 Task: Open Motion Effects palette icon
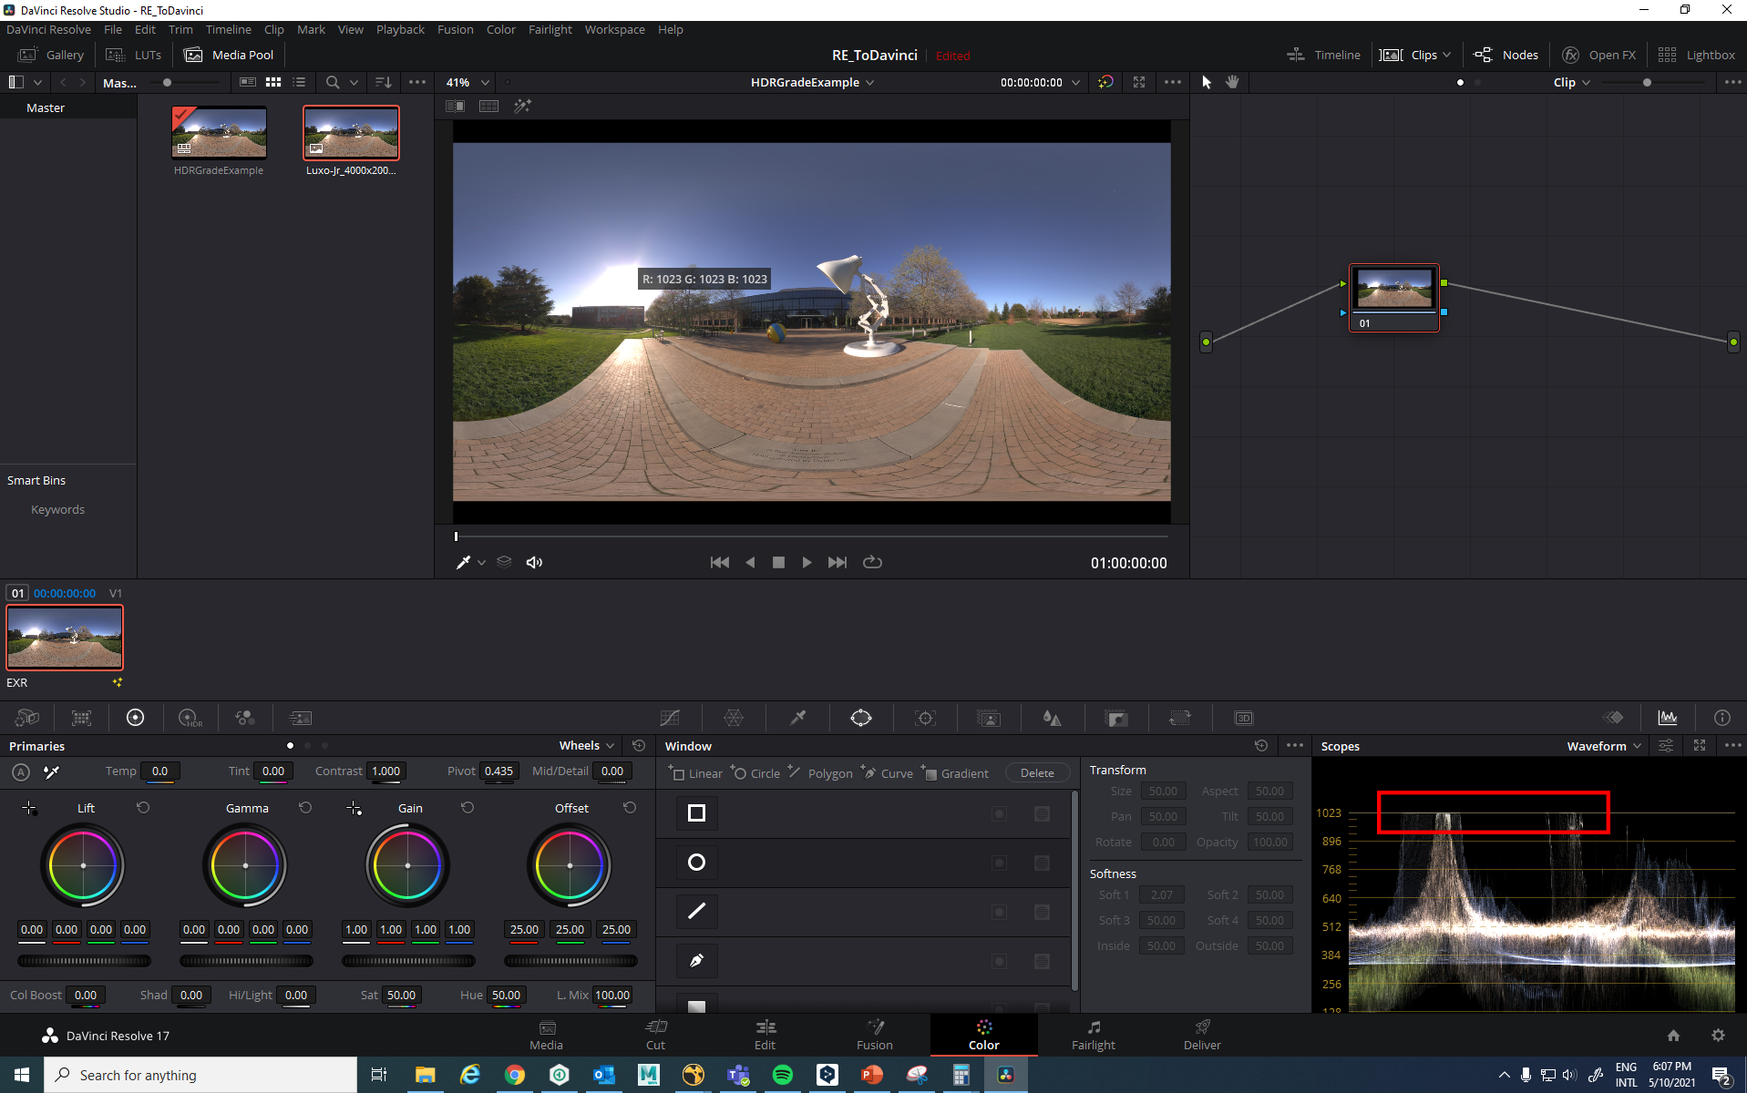pos(300,718)
